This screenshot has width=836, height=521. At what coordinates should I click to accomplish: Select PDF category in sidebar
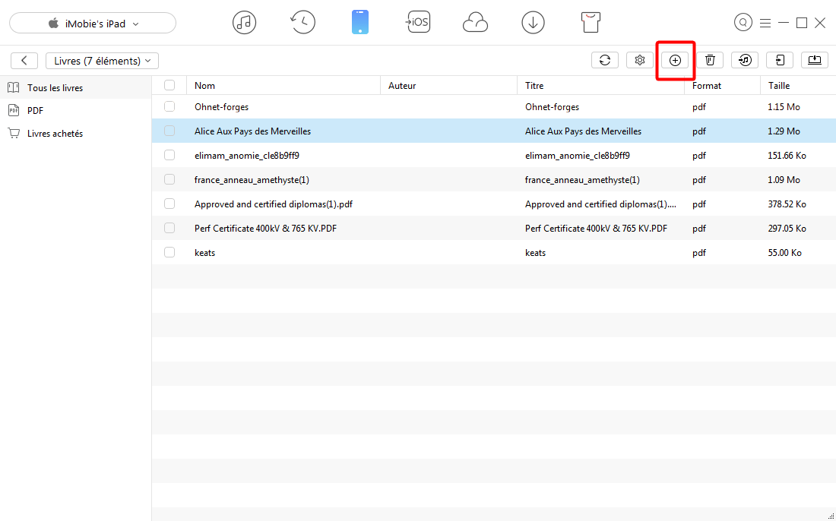[x=75, y=110]
